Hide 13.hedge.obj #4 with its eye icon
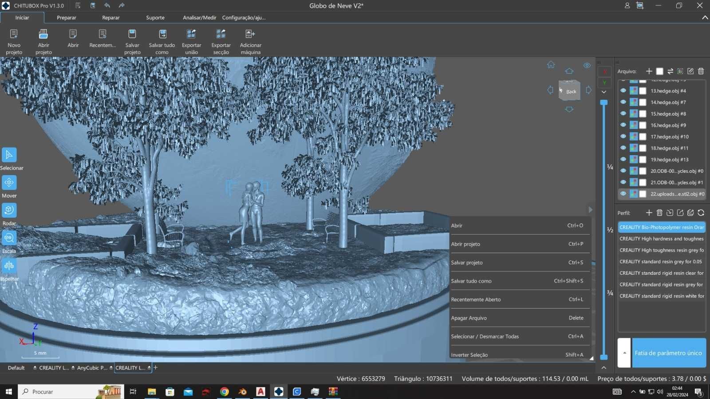710x399 pixels. (x=623, y=90)
